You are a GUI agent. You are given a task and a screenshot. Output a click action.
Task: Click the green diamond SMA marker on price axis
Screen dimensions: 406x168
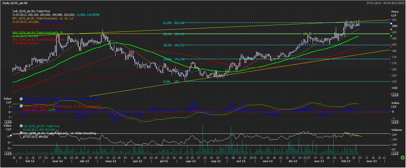tap(391, 36)
